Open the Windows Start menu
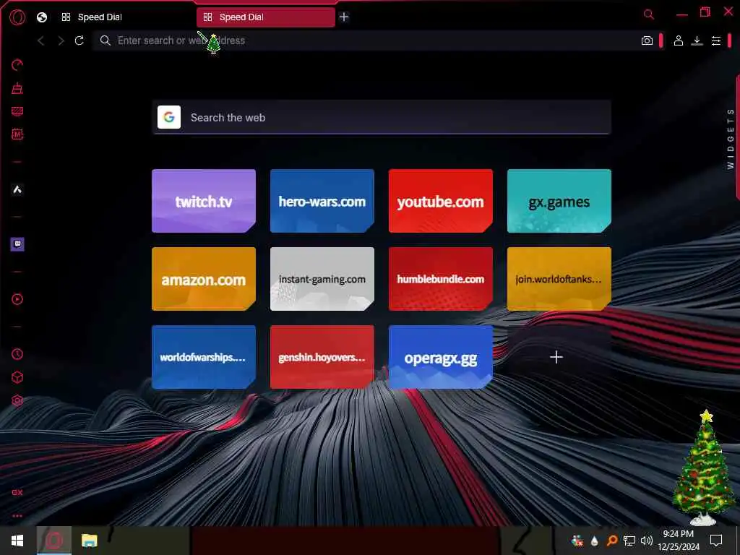Image resolution: width=740 pixels, height=555 pixels. (x=17, y=541)
